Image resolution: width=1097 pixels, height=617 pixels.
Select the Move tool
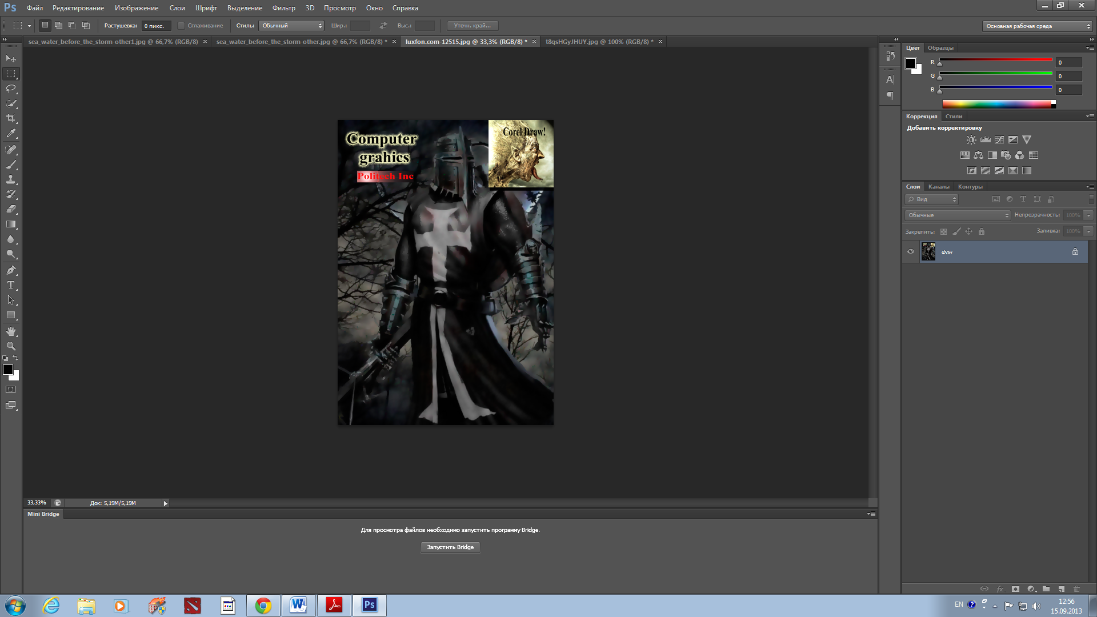point(11,59)
